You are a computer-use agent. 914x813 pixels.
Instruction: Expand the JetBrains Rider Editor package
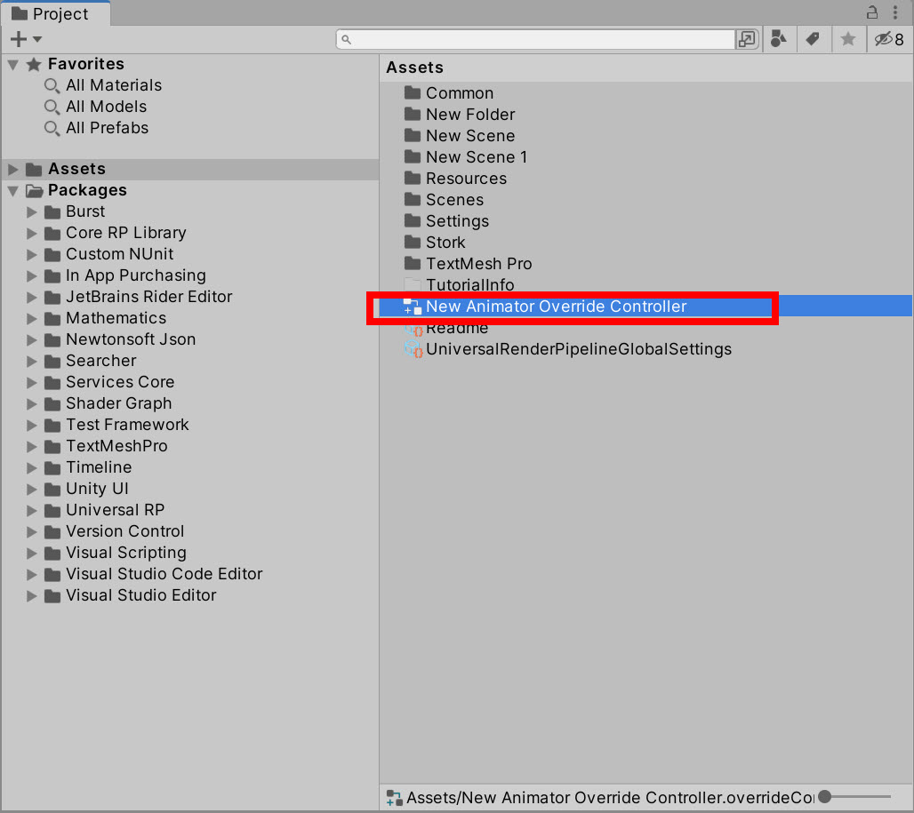31,297
